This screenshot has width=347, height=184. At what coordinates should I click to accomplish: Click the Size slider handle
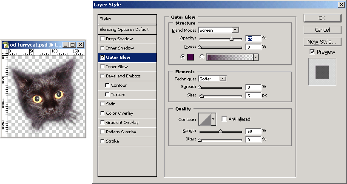(202, 96)
